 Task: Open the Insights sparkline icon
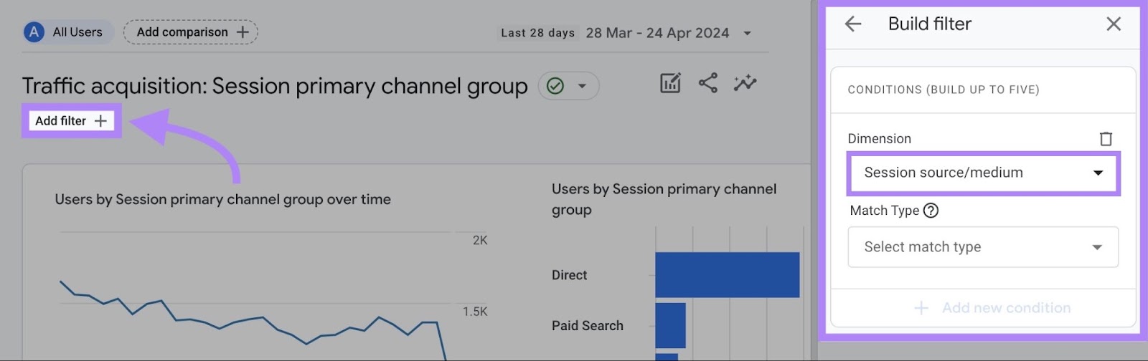pyautogui.click(x=745, y=83)
